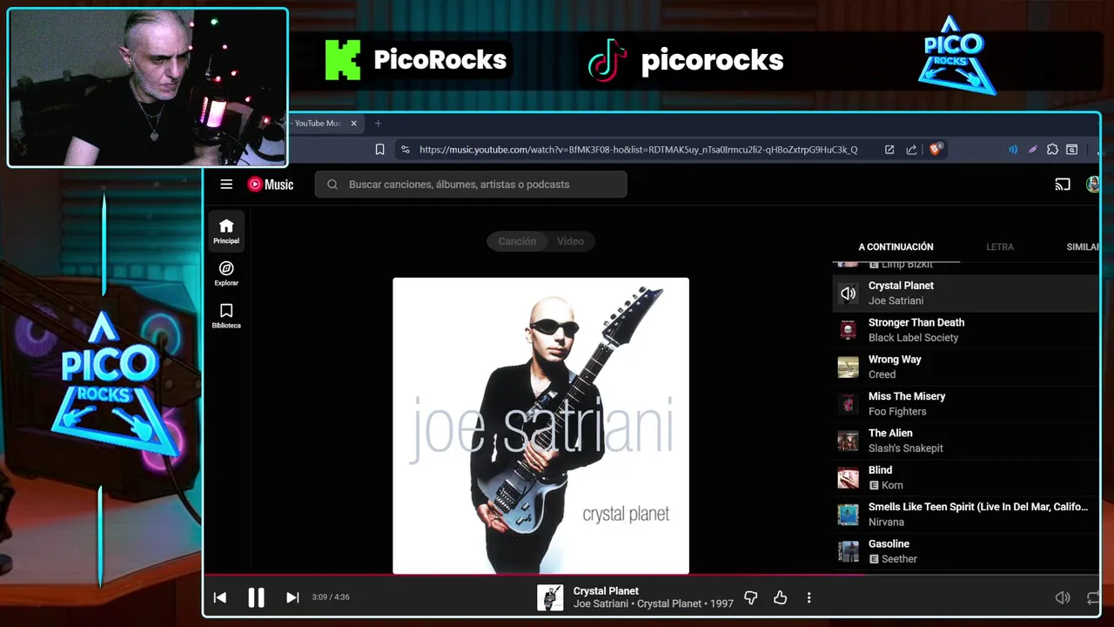Click the Blind queue thumbnail
This screenshot has width=1114, height=627.
coord(848,478)
